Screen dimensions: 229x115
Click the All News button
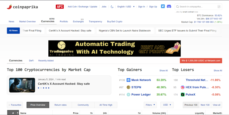pyautogui.click(x=13, y=31)
